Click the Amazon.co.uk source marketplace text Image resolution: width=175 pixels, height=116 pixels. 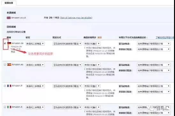tap(19, 18)
